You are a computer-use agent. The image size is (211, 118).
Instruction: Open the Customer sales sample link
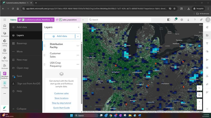pyautogui.click(x=61, y=93)
